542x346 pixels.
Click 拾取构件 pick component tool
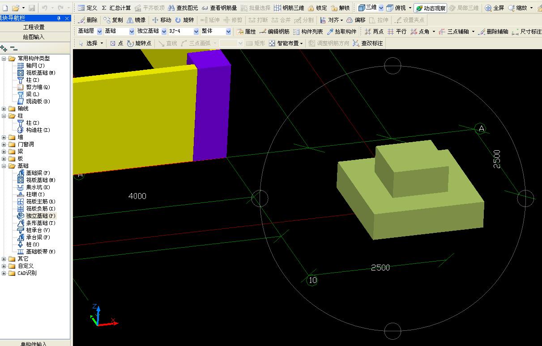point(342,32)
